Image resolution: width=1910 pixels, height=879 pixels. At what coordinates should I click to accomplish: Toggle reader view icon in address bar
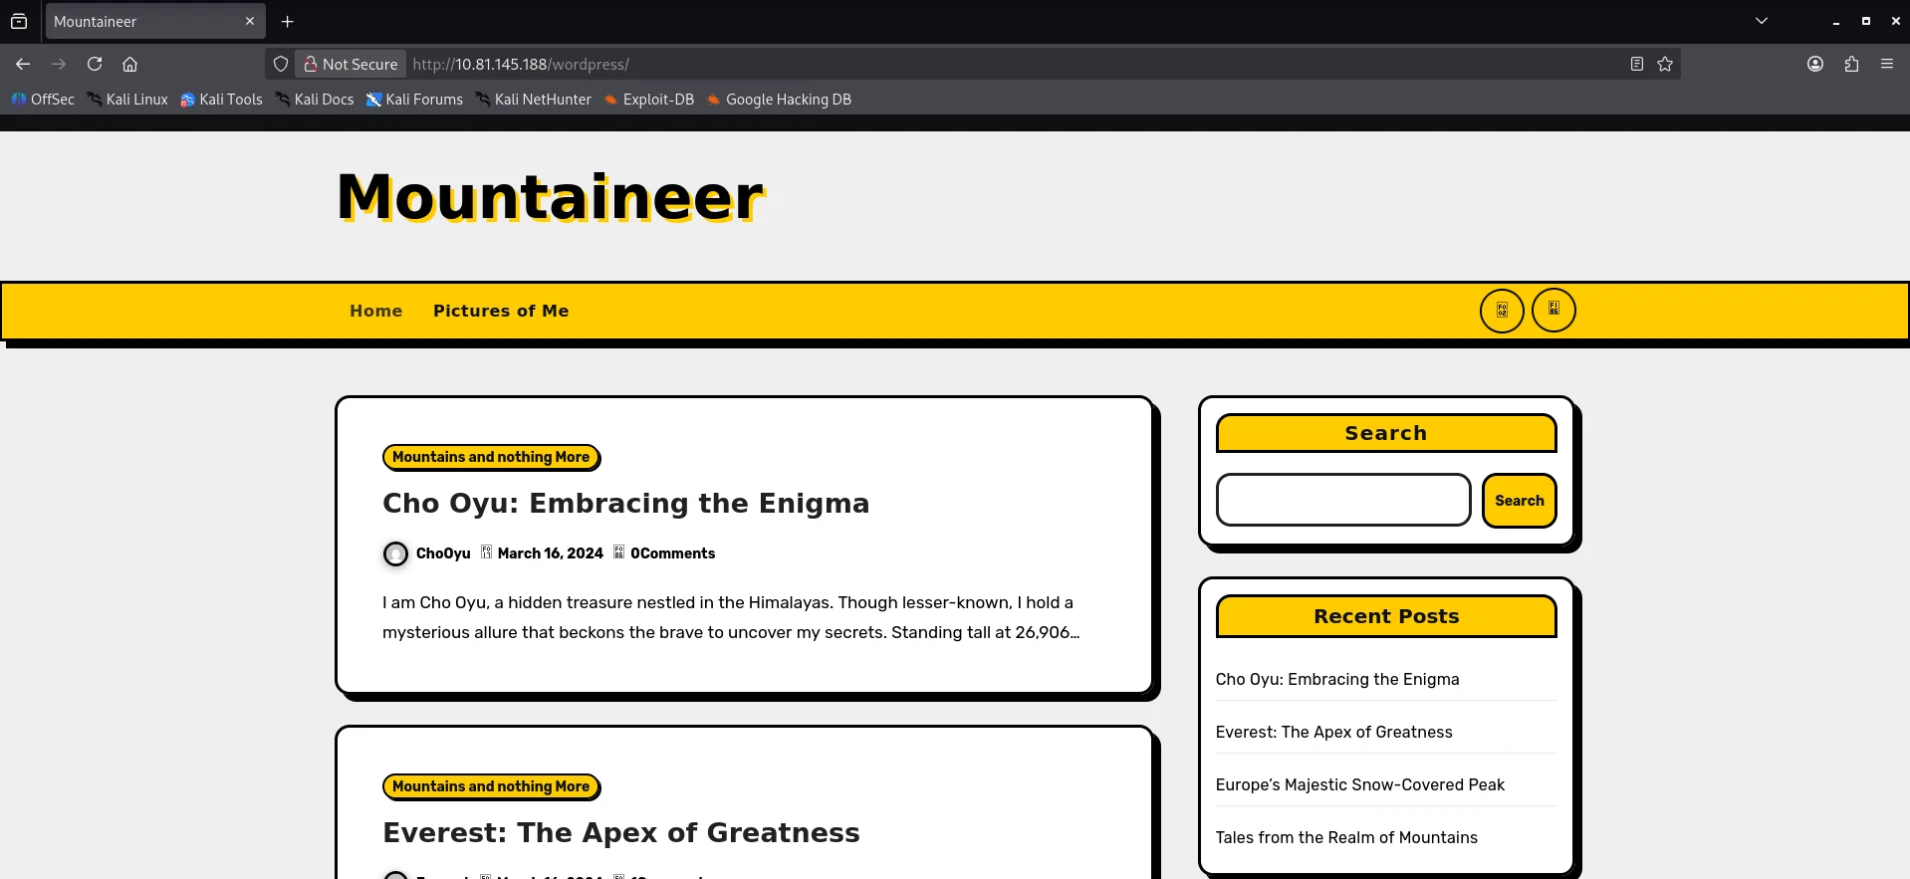[1636, 64]
